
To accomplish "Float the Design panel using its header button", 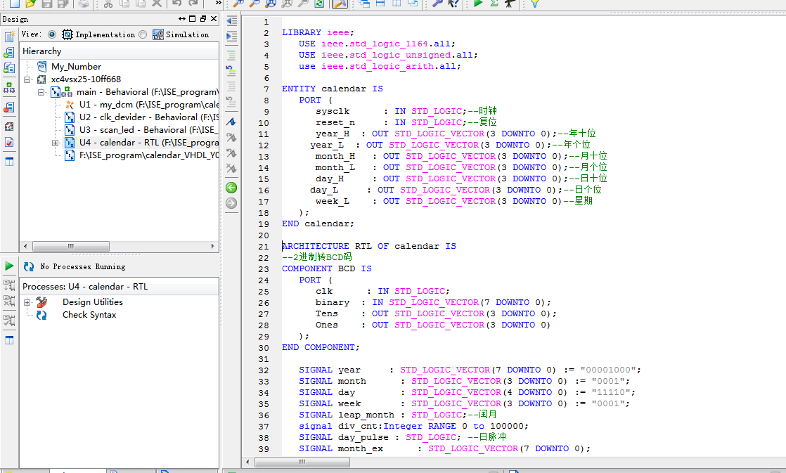I will (x=203, y=19).
